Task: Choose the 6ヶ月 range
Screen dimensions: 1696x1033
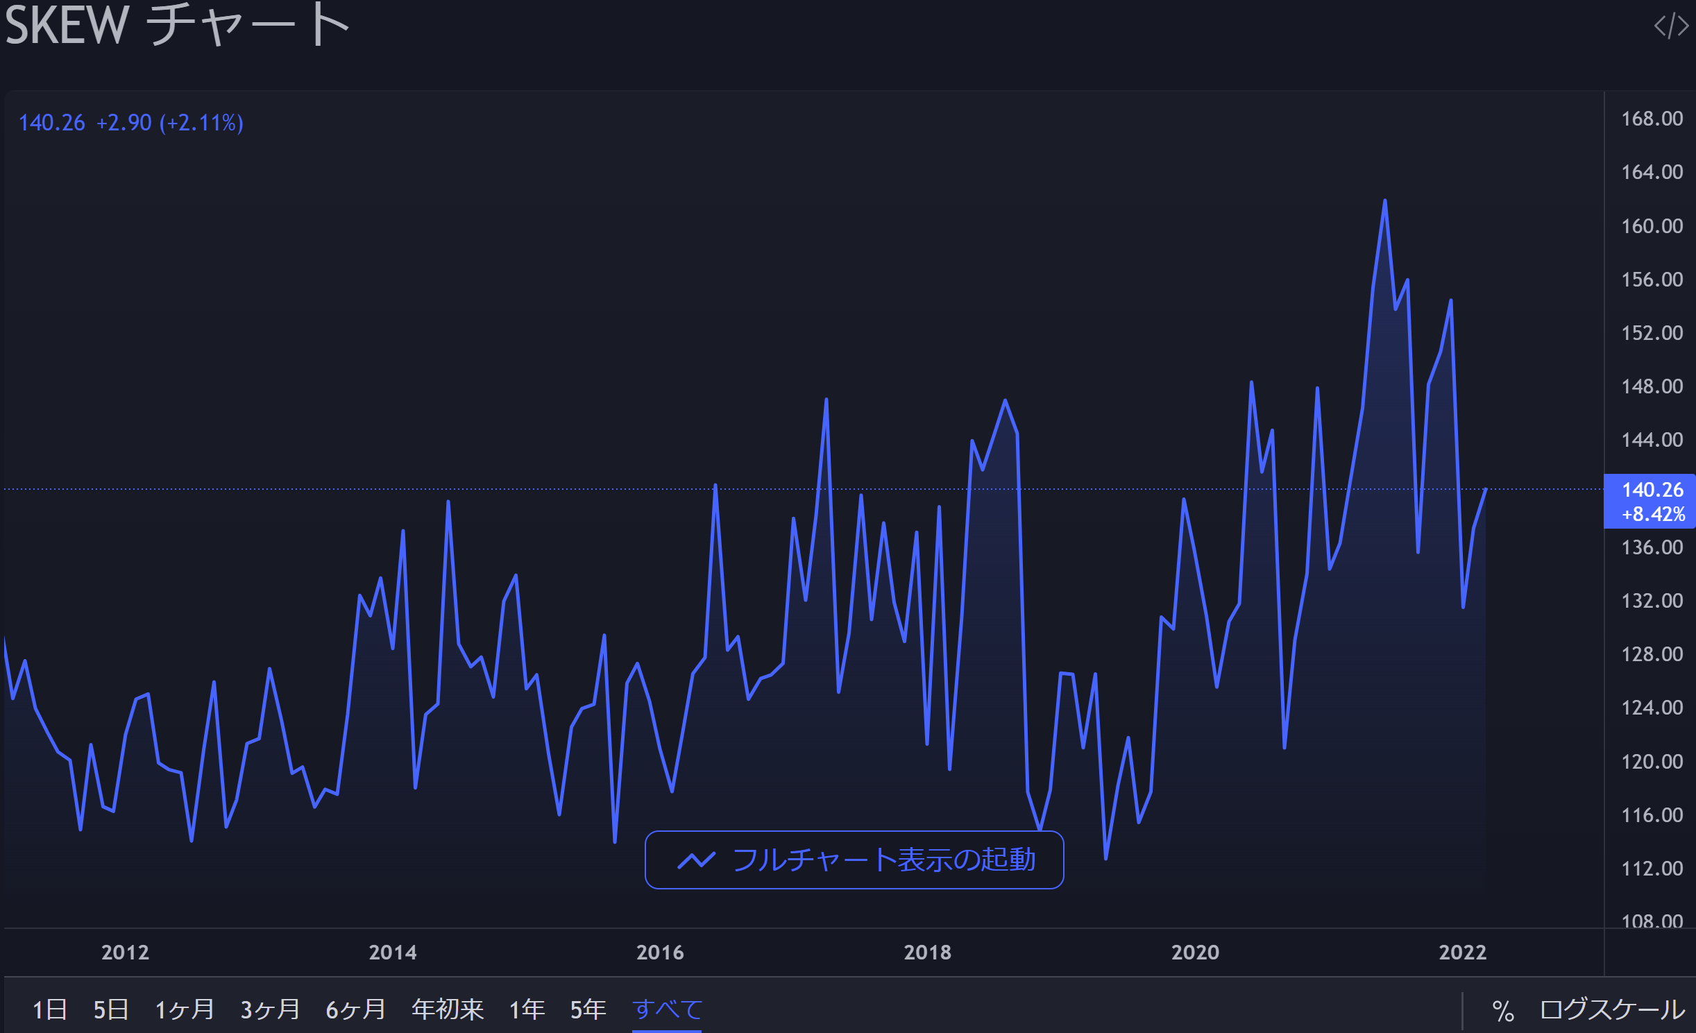Action: pyautogui.click(x=355, y=1010)
